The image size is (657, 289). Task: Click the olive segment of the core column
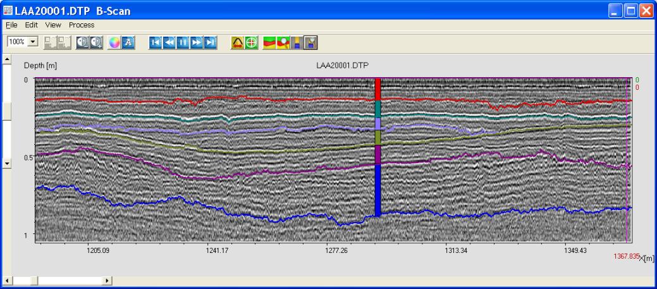coord(378,138)
